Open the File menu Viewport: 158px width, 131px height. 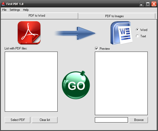click(x=4, y=10)
